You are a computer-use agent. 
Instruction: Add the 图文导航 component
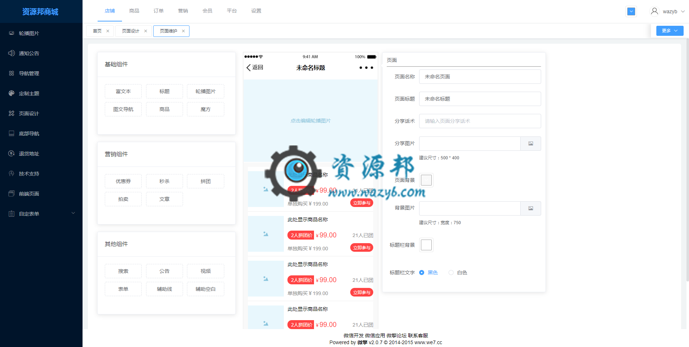point(123,109)
